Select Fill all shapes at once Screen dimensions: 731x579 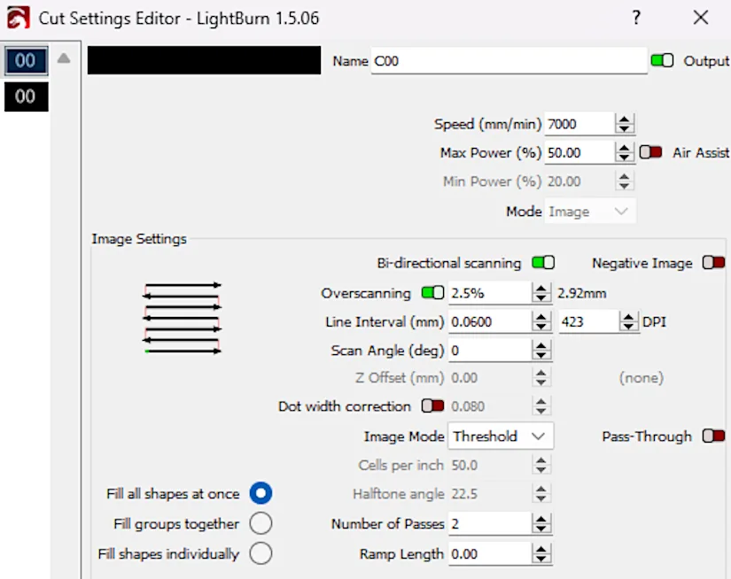[261, 493]
